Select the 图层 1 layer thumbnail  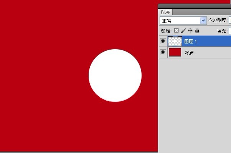175,41
